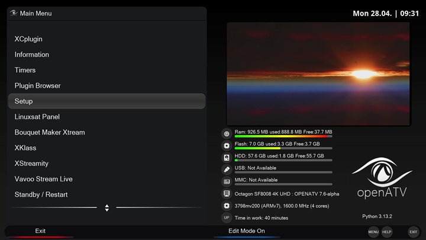The image size is (426, 240).
Task: Click the UP uptime icon
Action: pyautogui.click(x=227, y=217)
